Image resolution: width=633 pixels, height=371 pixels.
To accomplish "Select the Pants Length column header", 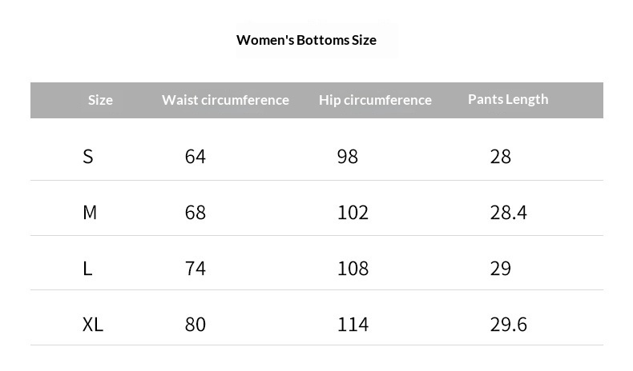I will [x=508, y=99].
